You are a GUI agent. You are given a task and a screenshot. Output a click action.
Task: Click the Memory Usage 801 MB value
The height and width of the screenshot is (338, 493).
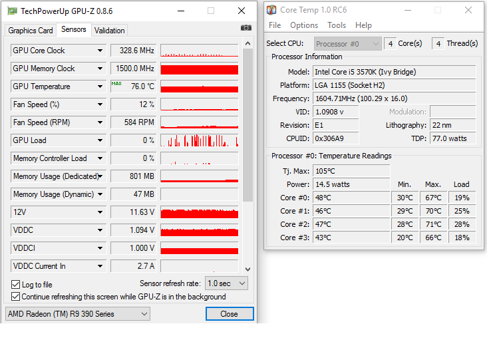pyautogui.click(x=133, y=176)
